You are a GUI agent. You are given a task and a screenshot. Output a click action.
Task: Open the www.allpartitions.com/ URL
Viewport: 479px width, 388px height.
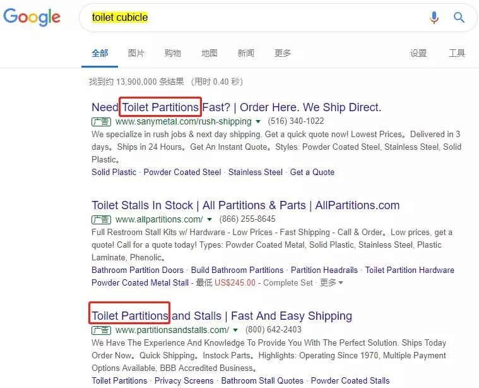pyautogui.click(x=159, y=219)
